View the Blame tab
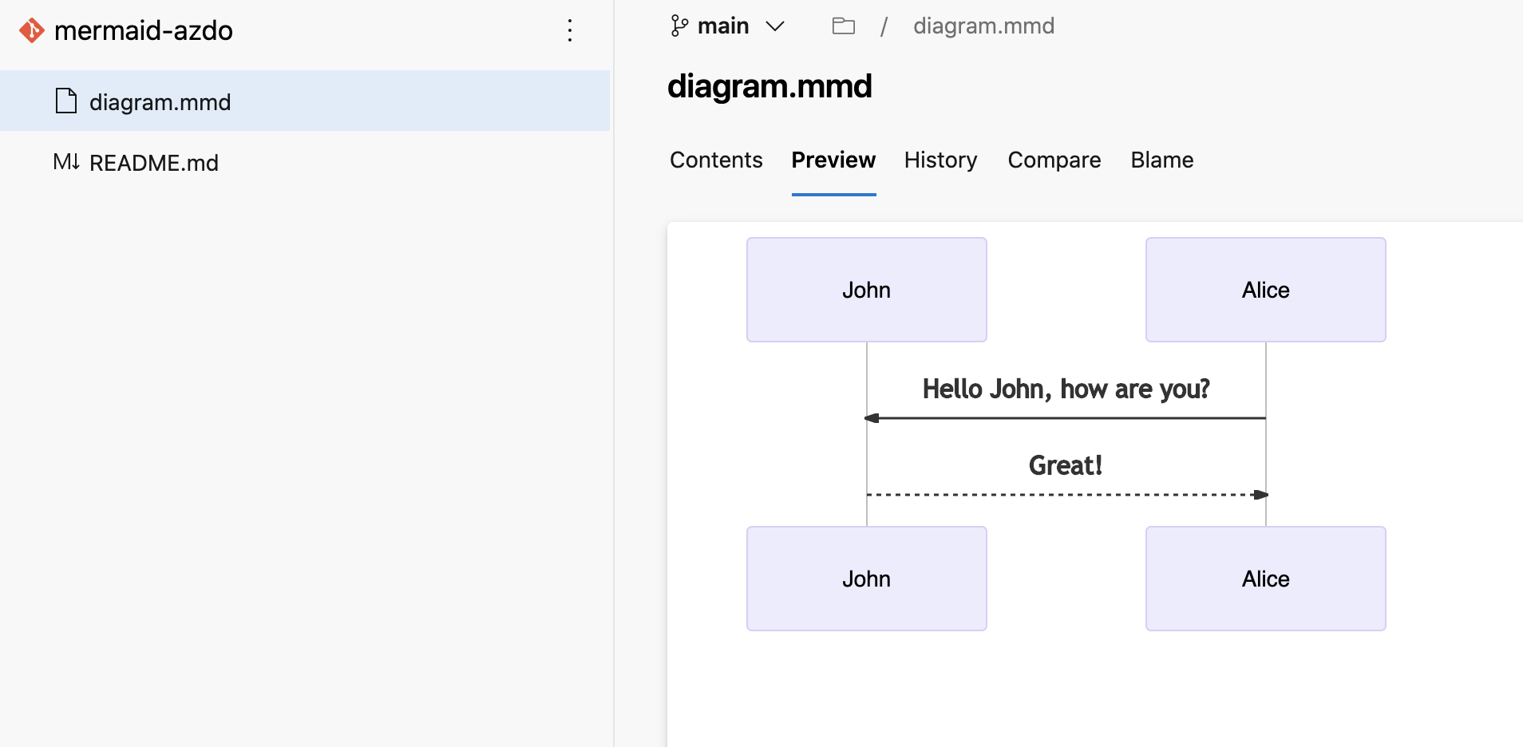 [x=1161, y=160]
